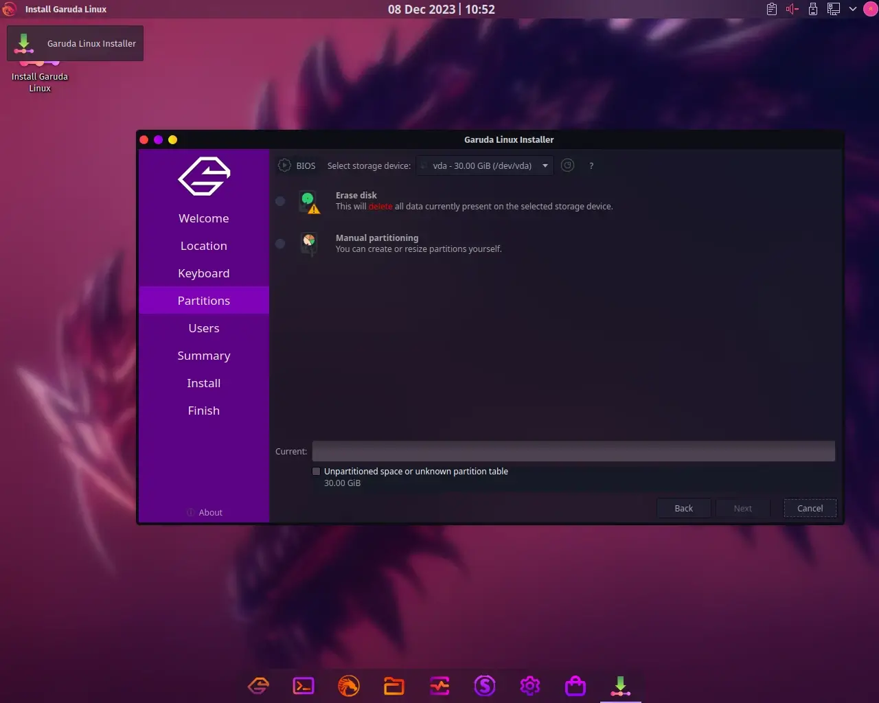Click the 'Erase disk' heading text
The height and width of the screenshot is (703, 879).
pyautogui.click(x=356, y=195)
